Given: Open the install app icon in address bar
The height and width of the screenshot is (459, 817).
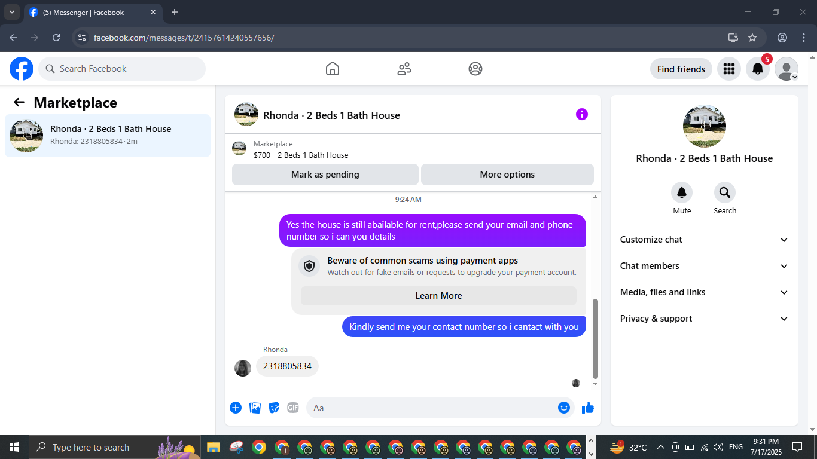Looking at the screenshot, I should 733,38.
